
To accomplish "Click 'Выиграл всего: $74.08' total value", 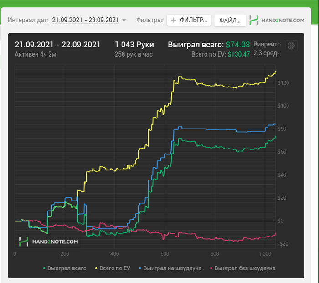I will (x=209, y=45).
